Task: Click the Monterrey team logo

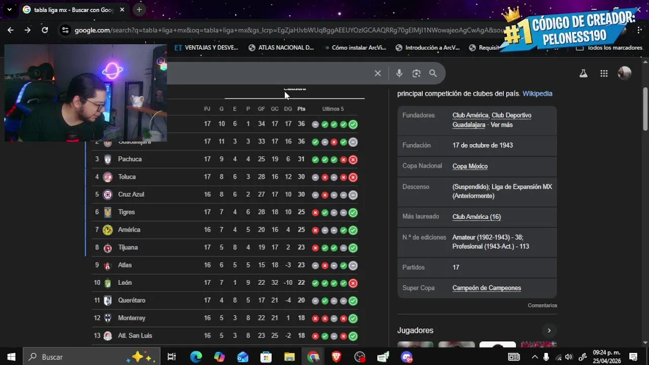Action: (x=107, y=318)
